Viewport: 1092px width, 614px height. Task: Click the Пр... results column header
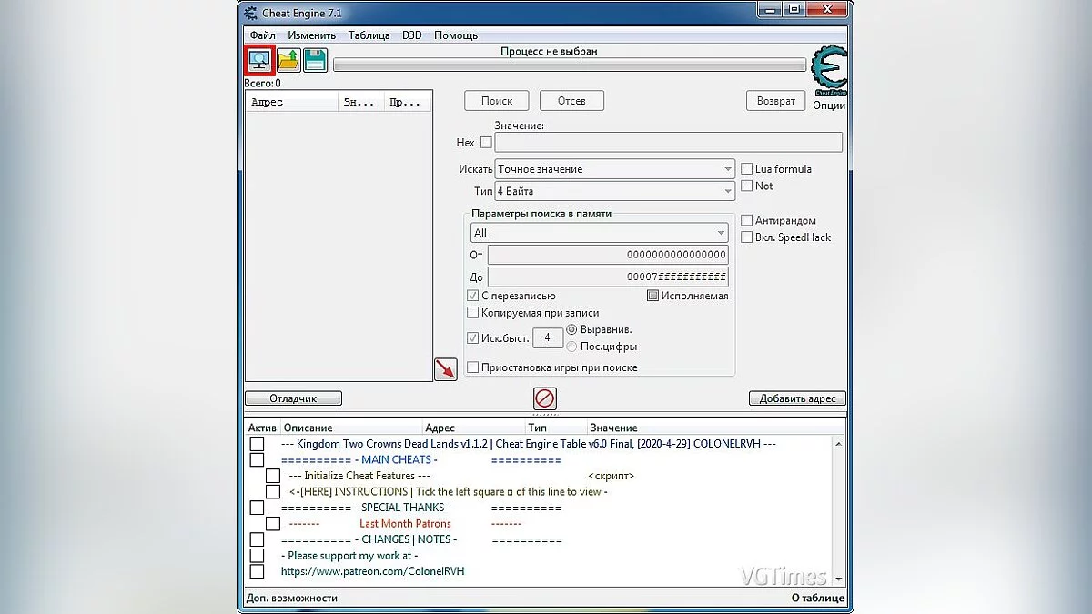407,102
